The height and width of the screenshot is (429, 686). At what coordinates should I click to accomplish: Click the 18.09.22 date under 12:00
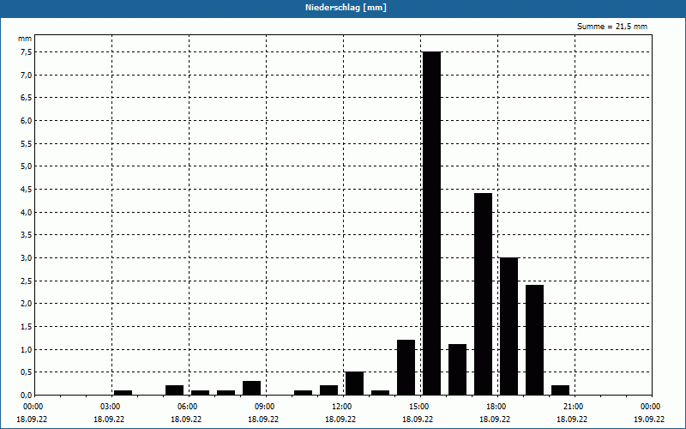[x=340, y=419]
